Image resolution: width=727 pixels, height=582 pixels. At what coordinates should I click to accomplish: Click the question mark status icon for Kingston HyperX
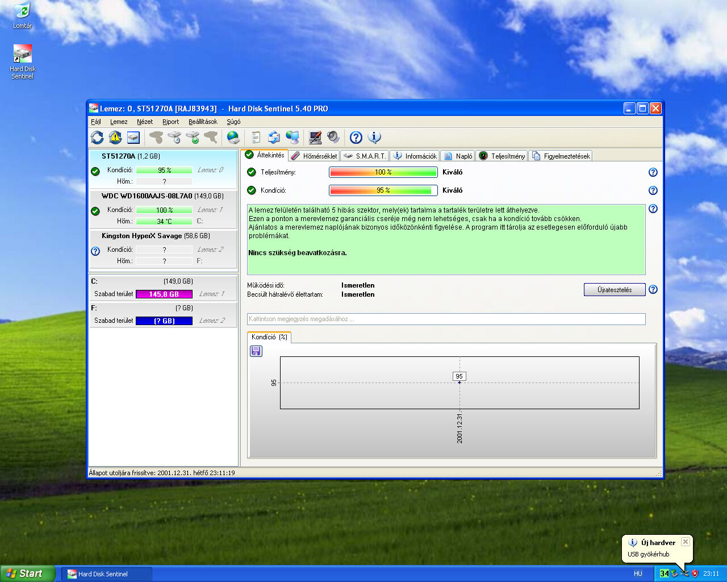point(95,251)
